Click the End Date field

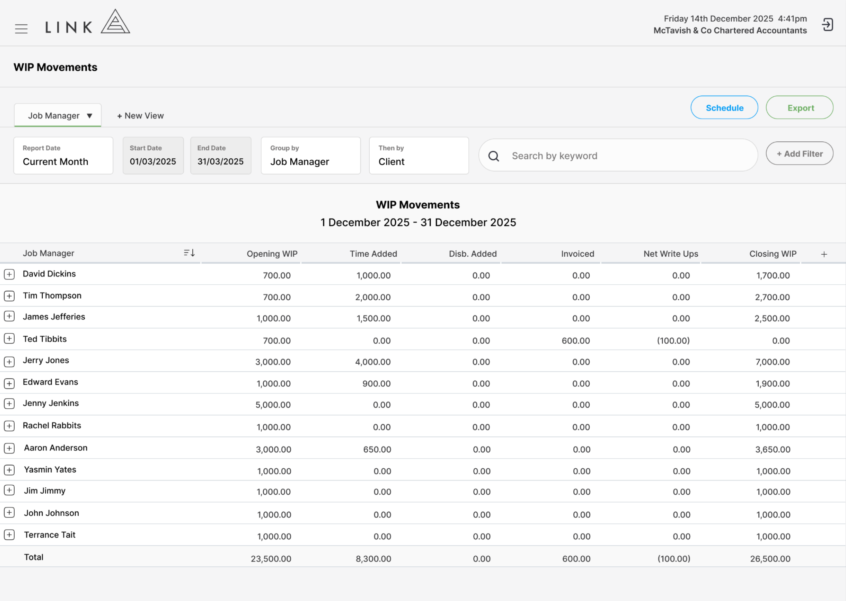pyautogui.click(x=221, y=156)
